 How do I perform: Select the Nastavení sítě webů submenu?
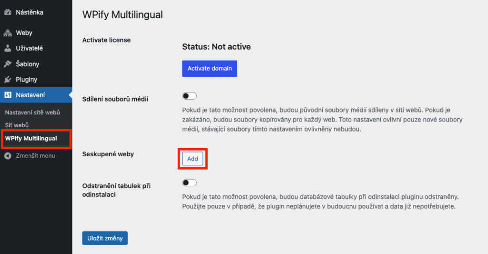pyautogui.click(x=32, y=112)
